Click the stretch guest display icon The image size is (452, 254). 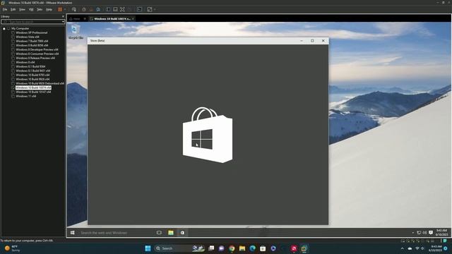click(150, 9)
